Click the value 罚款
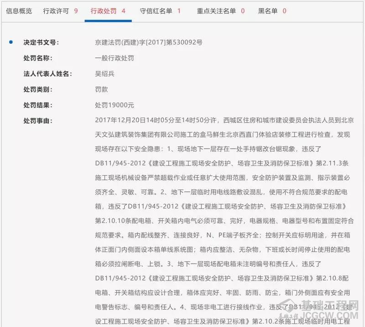365x327 pixels. click(x=101, y=89)
